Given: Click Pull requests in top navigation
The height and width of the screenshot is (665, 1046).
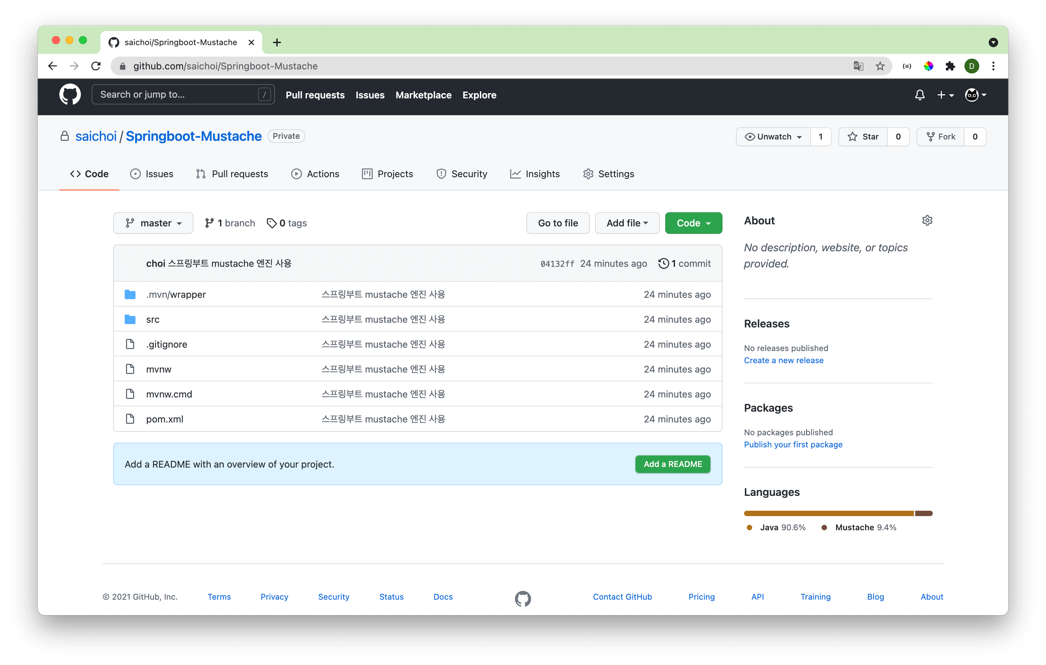Looking at the screenshot, I should (x=315, y=95).
